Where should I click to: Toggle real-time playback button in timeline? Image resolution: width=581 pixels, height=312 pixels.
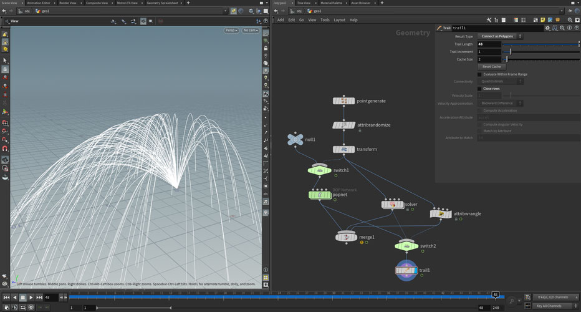31,307
